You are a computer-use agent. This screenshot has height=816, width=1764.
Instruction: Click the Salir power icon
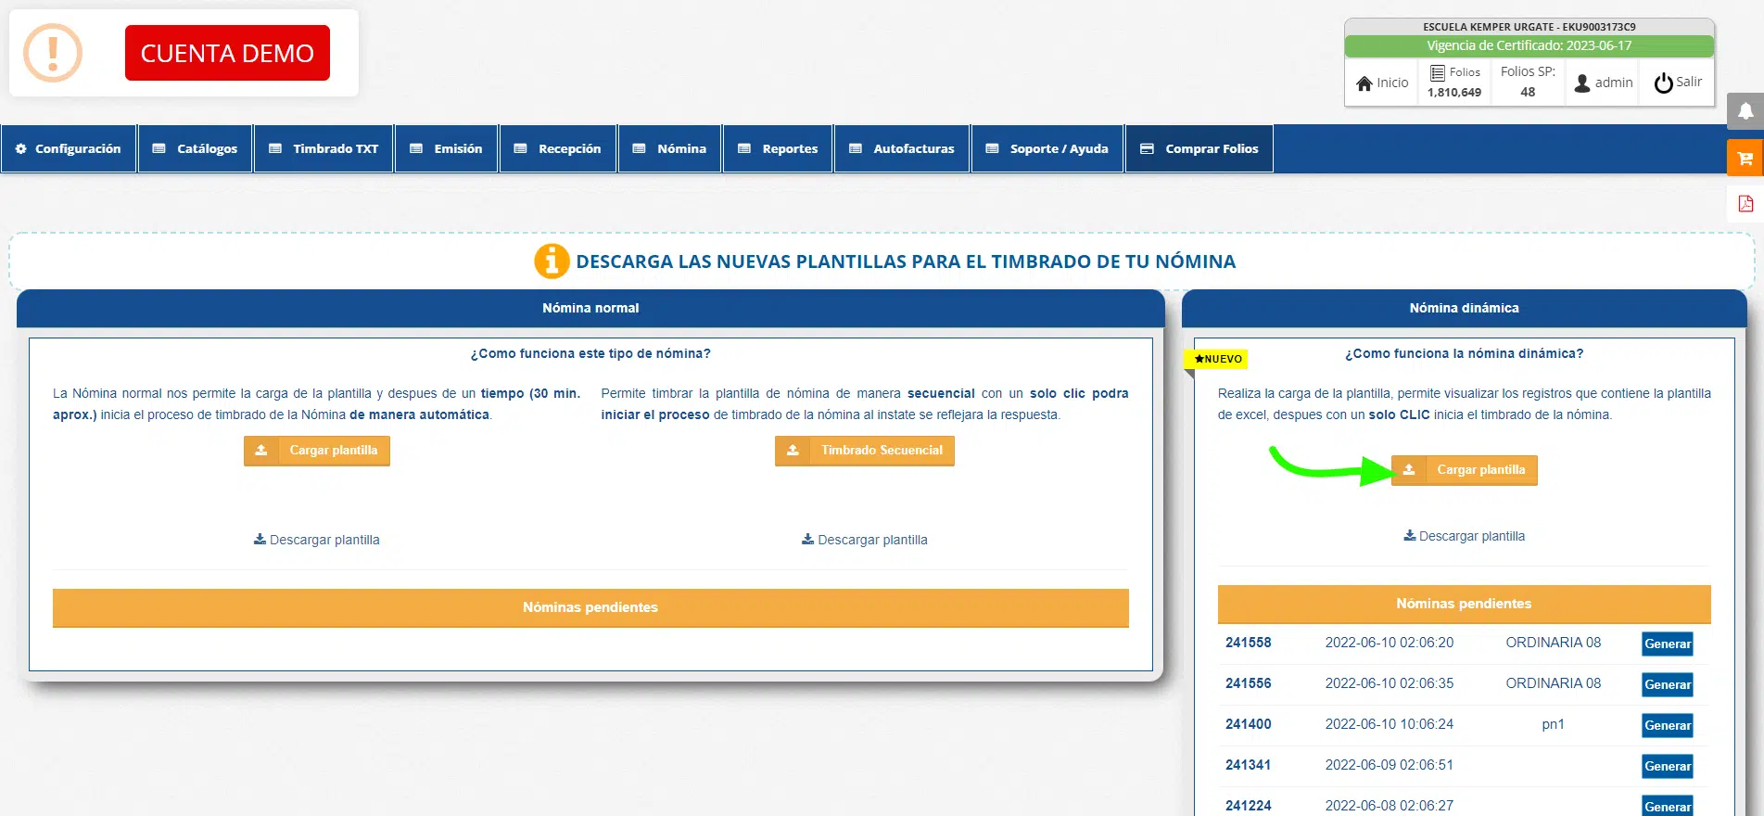pyautogui.click(x=1663, y=83)
